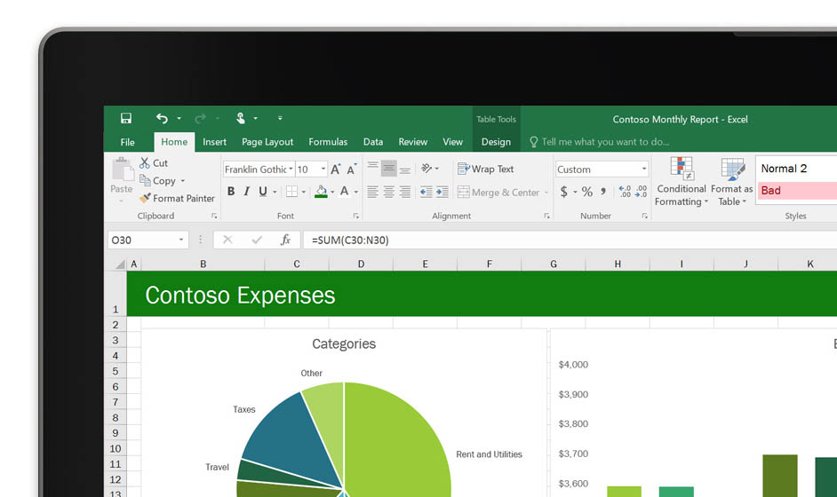Click Middle Align icon
Screen dimensions: 837x497
(388, 169)
